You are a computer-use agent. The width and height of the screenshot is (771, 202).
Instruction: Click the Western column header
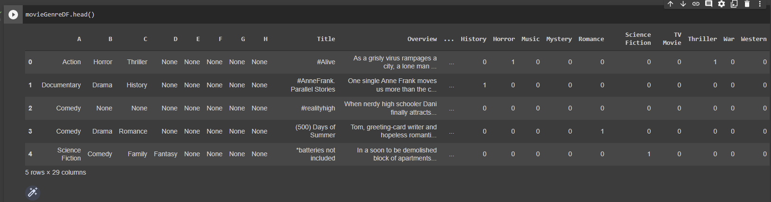point(753,39)
